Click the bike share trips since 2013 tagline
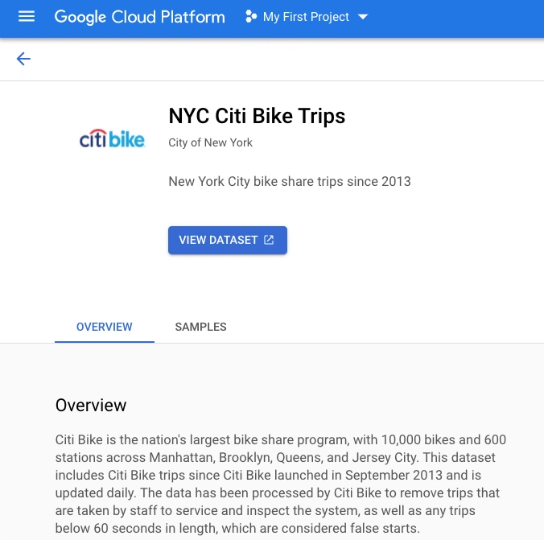 290,181
